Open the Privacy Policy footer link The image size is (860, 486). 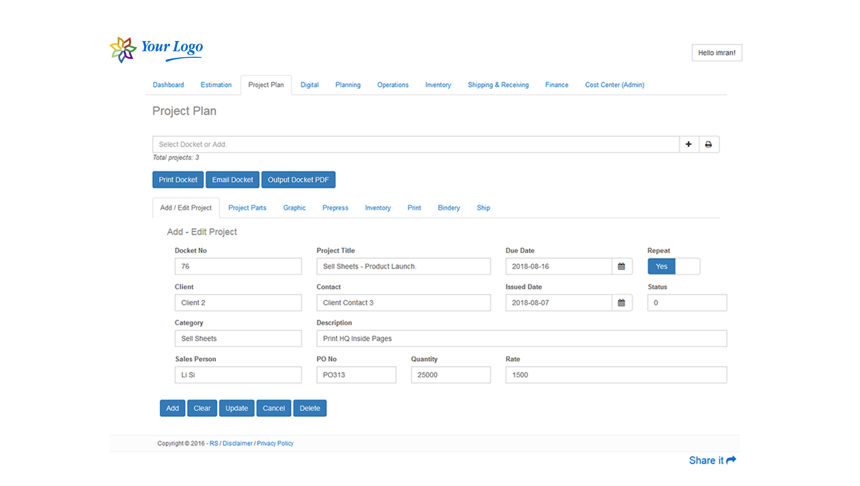275,443
